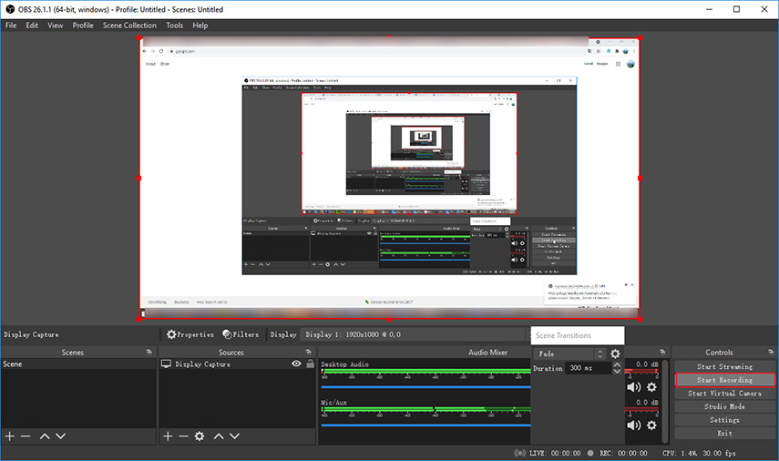779x461 pixels.
Task: Open the Tools menu
Action: point(174,26)
